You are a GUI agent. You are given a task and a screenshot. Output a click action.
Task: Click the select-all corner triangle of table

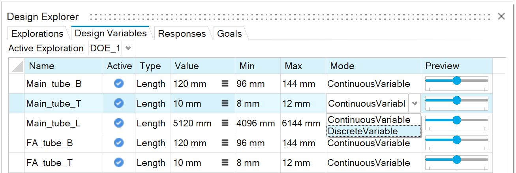17,66
